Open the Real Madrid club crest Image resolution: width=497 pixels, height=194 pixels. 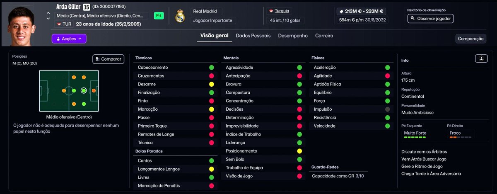pyautogui.click(x=180, y=16)
